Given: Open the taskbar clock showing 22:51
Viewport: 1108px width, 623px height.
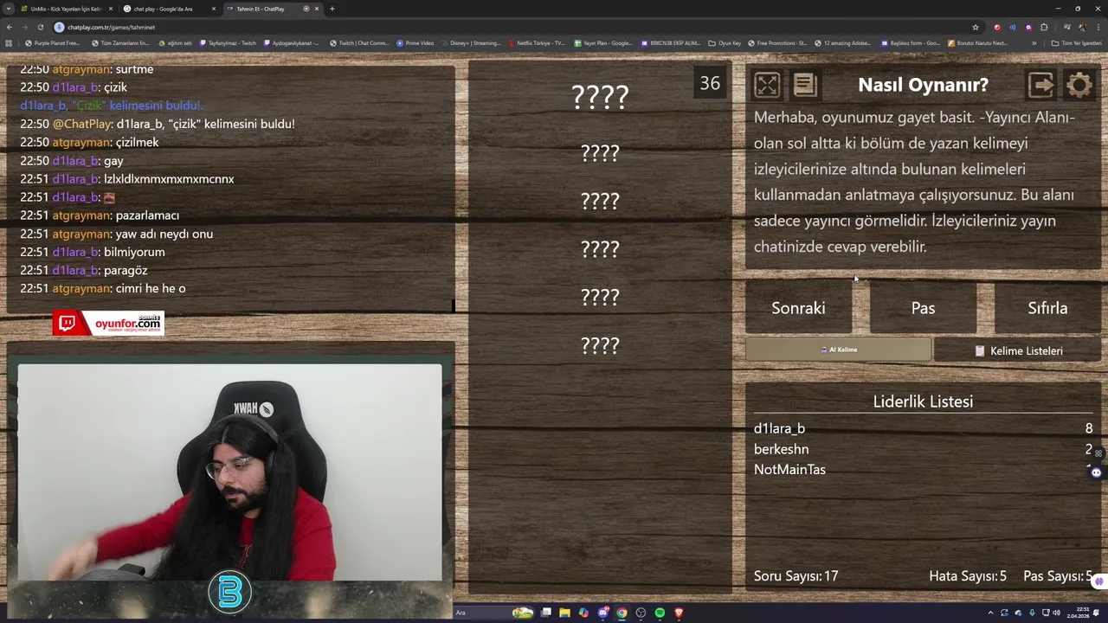Looking at the screenshot, I should coord(1078,613).
